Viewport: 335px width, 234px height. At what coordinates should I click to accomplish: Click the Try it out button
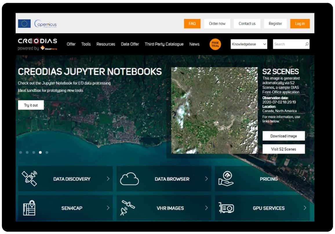point(31,105)
